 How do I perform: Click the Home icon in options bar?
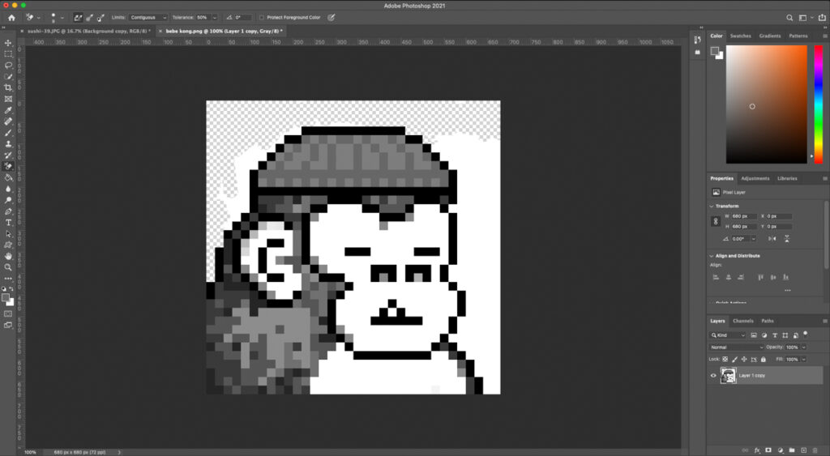tap(11, 17)
